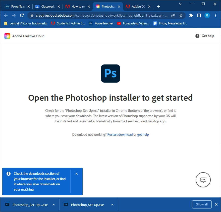The height and width of the screenshot is (212, 221).
Task: Toggle the browser side panel
Action: (199, 15)
